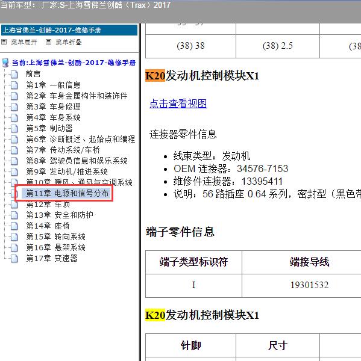Open 第12章 车顶 chapter

pos(48,204)
